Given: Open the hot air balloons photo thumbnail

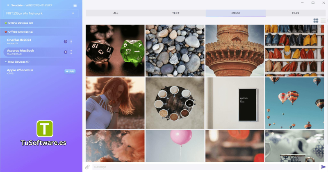Looking at the screenshot, I should click(x=294, y=103).
